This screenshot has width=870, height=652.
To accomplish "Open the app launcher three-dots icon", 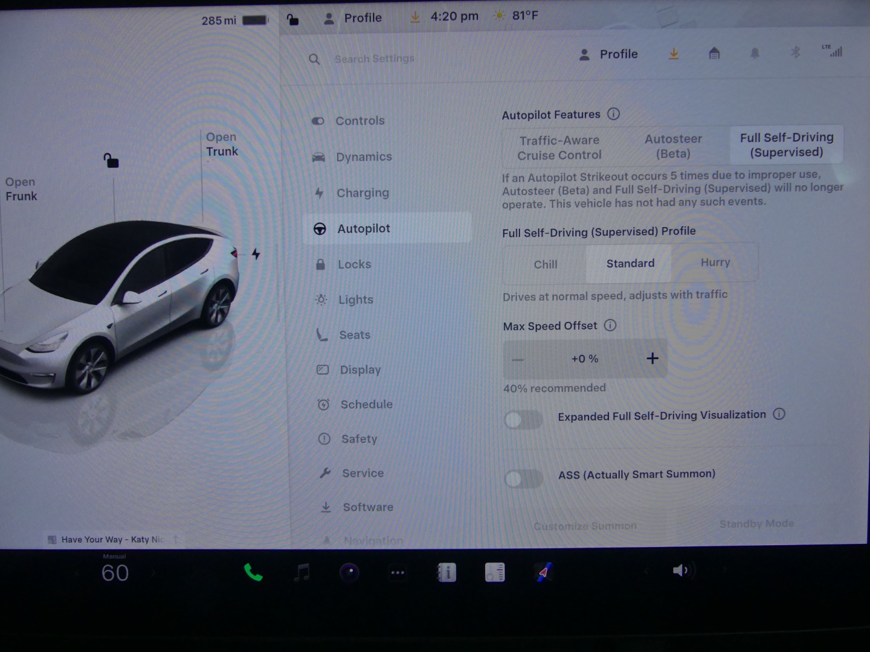I will point(398,572).
